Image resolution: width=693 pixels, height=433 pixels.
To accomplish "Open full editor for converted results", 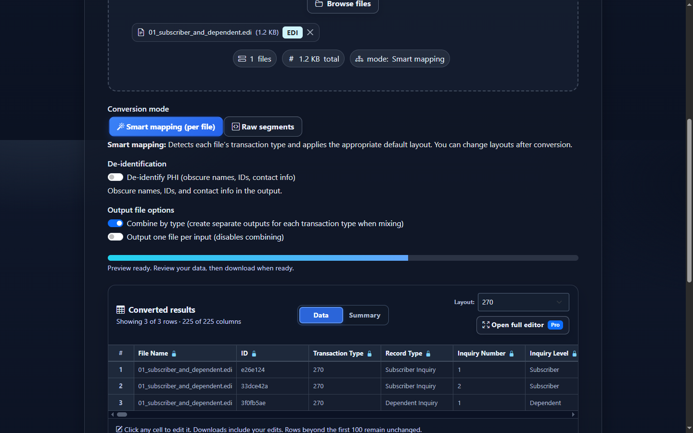I will 523,325.
